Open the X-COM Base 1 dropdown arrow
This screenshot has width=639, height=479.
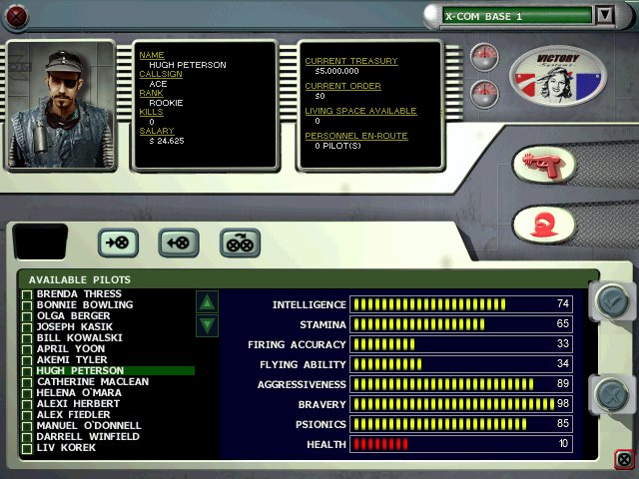604,15
